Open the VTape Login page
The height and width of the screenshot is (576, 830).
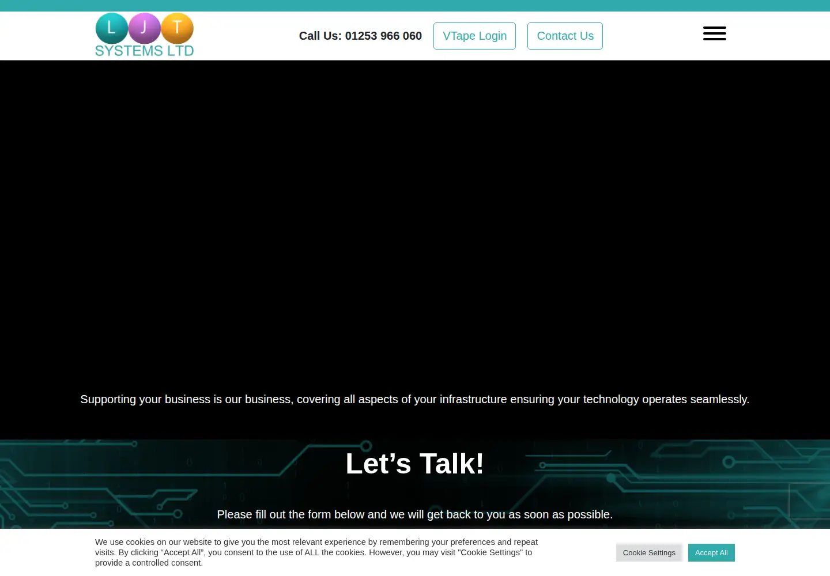click(474, 36)
